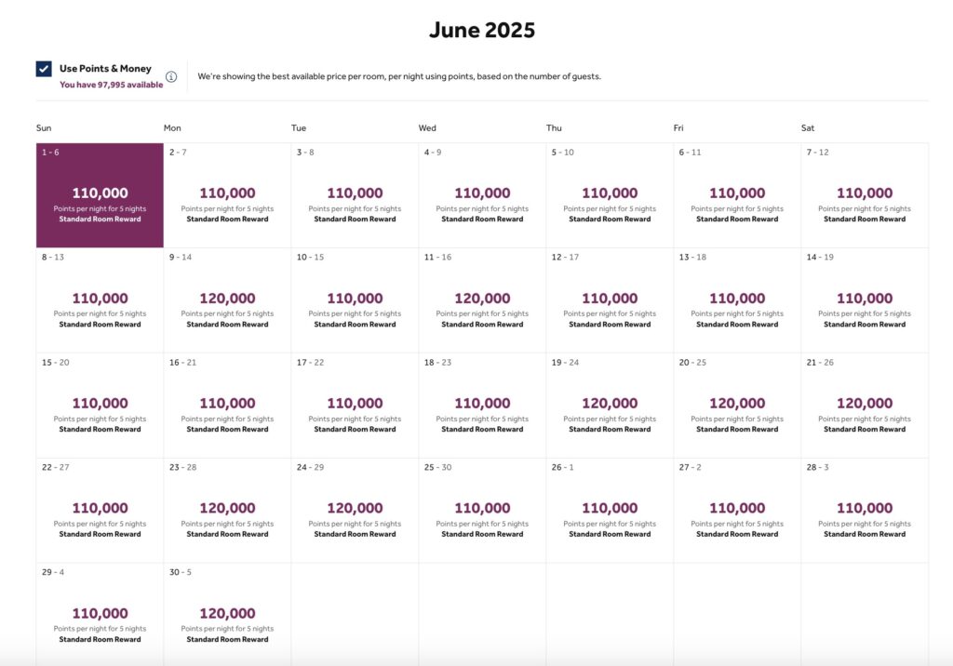Select the June 29 - 4 stay
Viewport: 953px width, 666px height.
point(100,615)
